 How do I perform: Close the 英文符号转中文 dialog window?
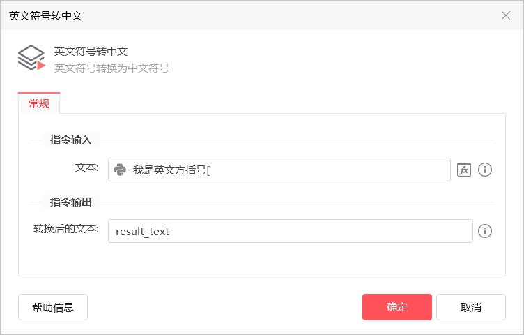(x=506, y=15)
